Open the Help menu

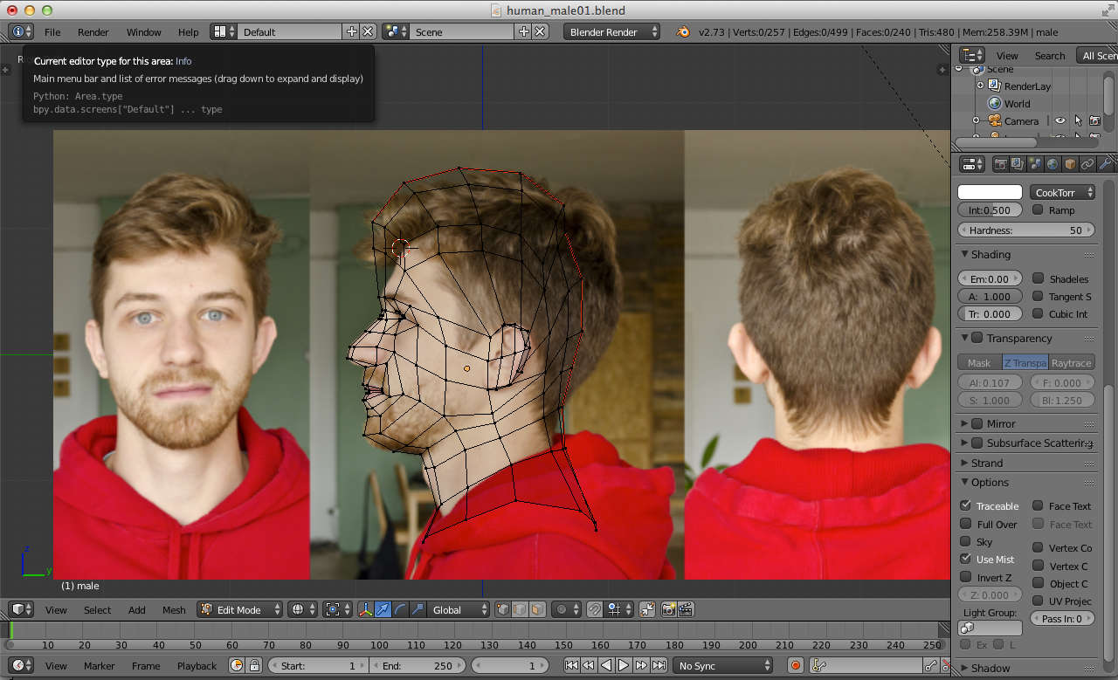point(189,32)
